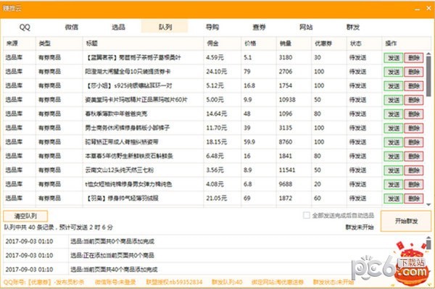
Task: Delete the 24.10元 commission row
Action: (414, 72)
